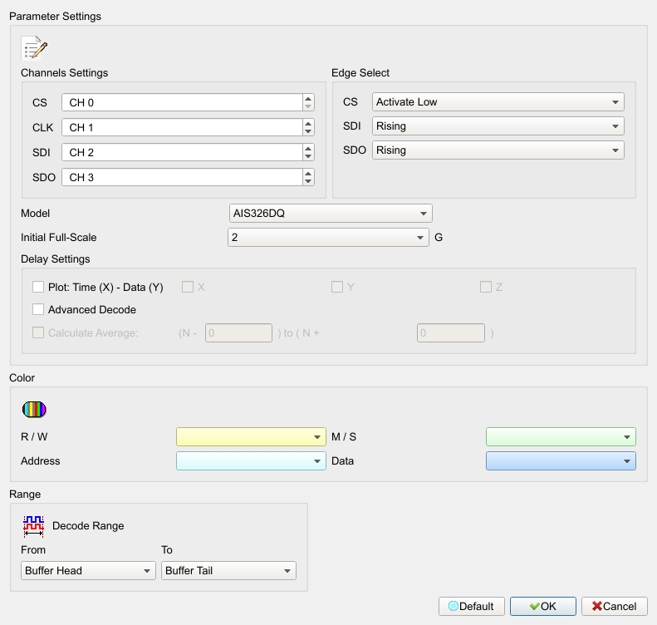Viewport: 657px width, 625px height.
Task: Click the Parameter Settings notepad pencil icon
Action: coord(34,48)
